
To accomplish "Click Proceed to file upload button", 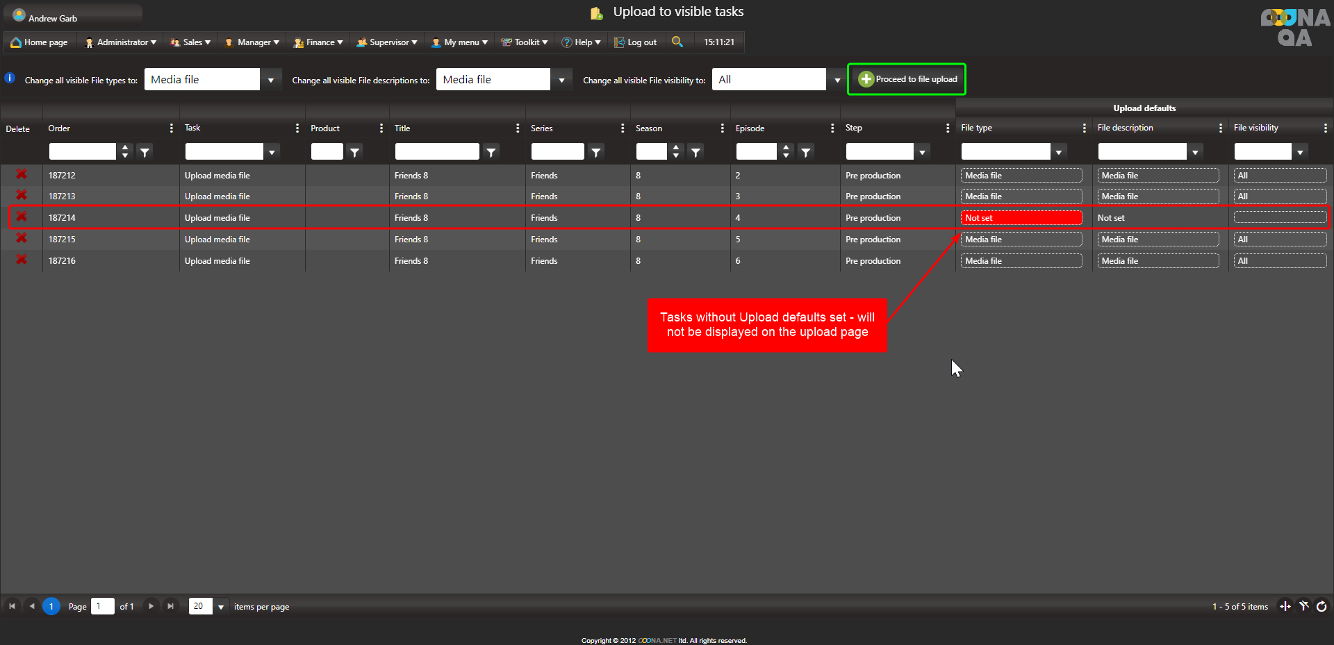I will tap(907, 79).
